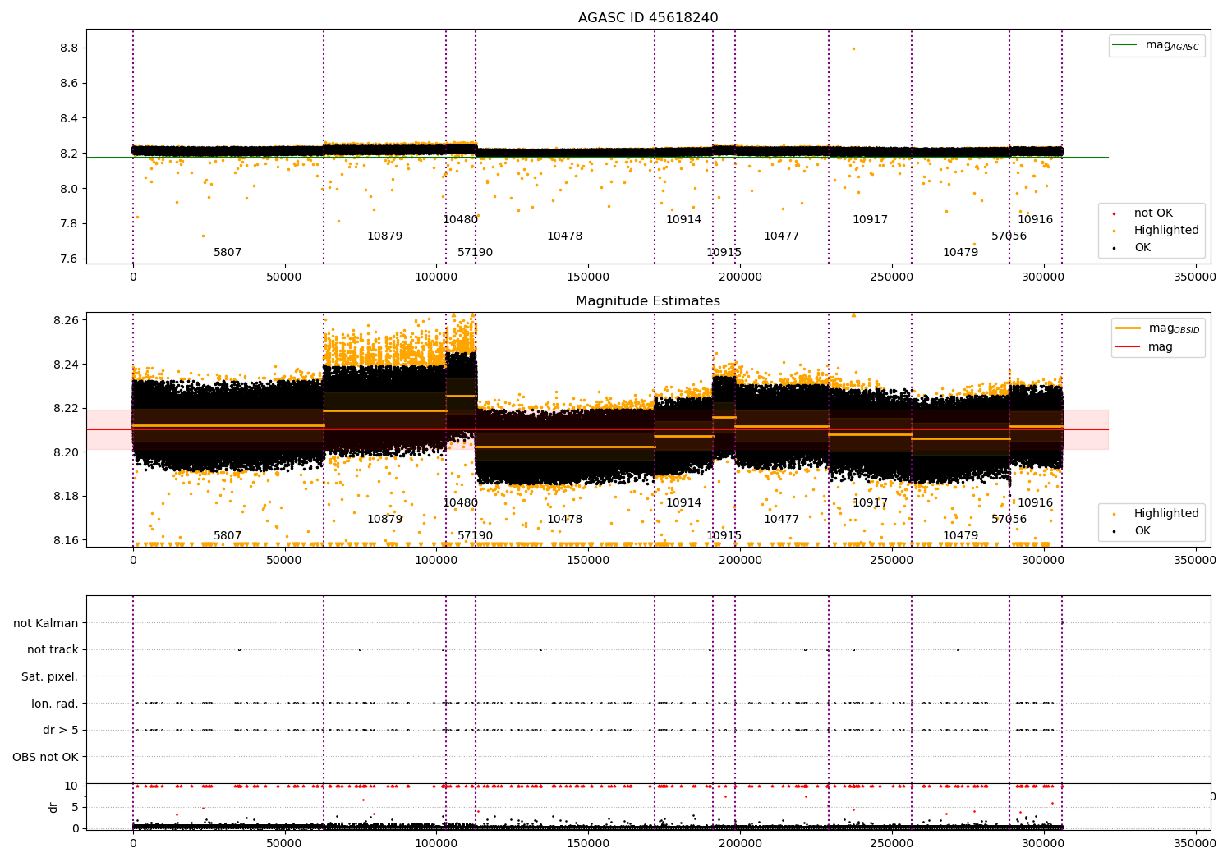Click label '10916' in the Magnitude Estimates plot

click(x=1035, y=503)
